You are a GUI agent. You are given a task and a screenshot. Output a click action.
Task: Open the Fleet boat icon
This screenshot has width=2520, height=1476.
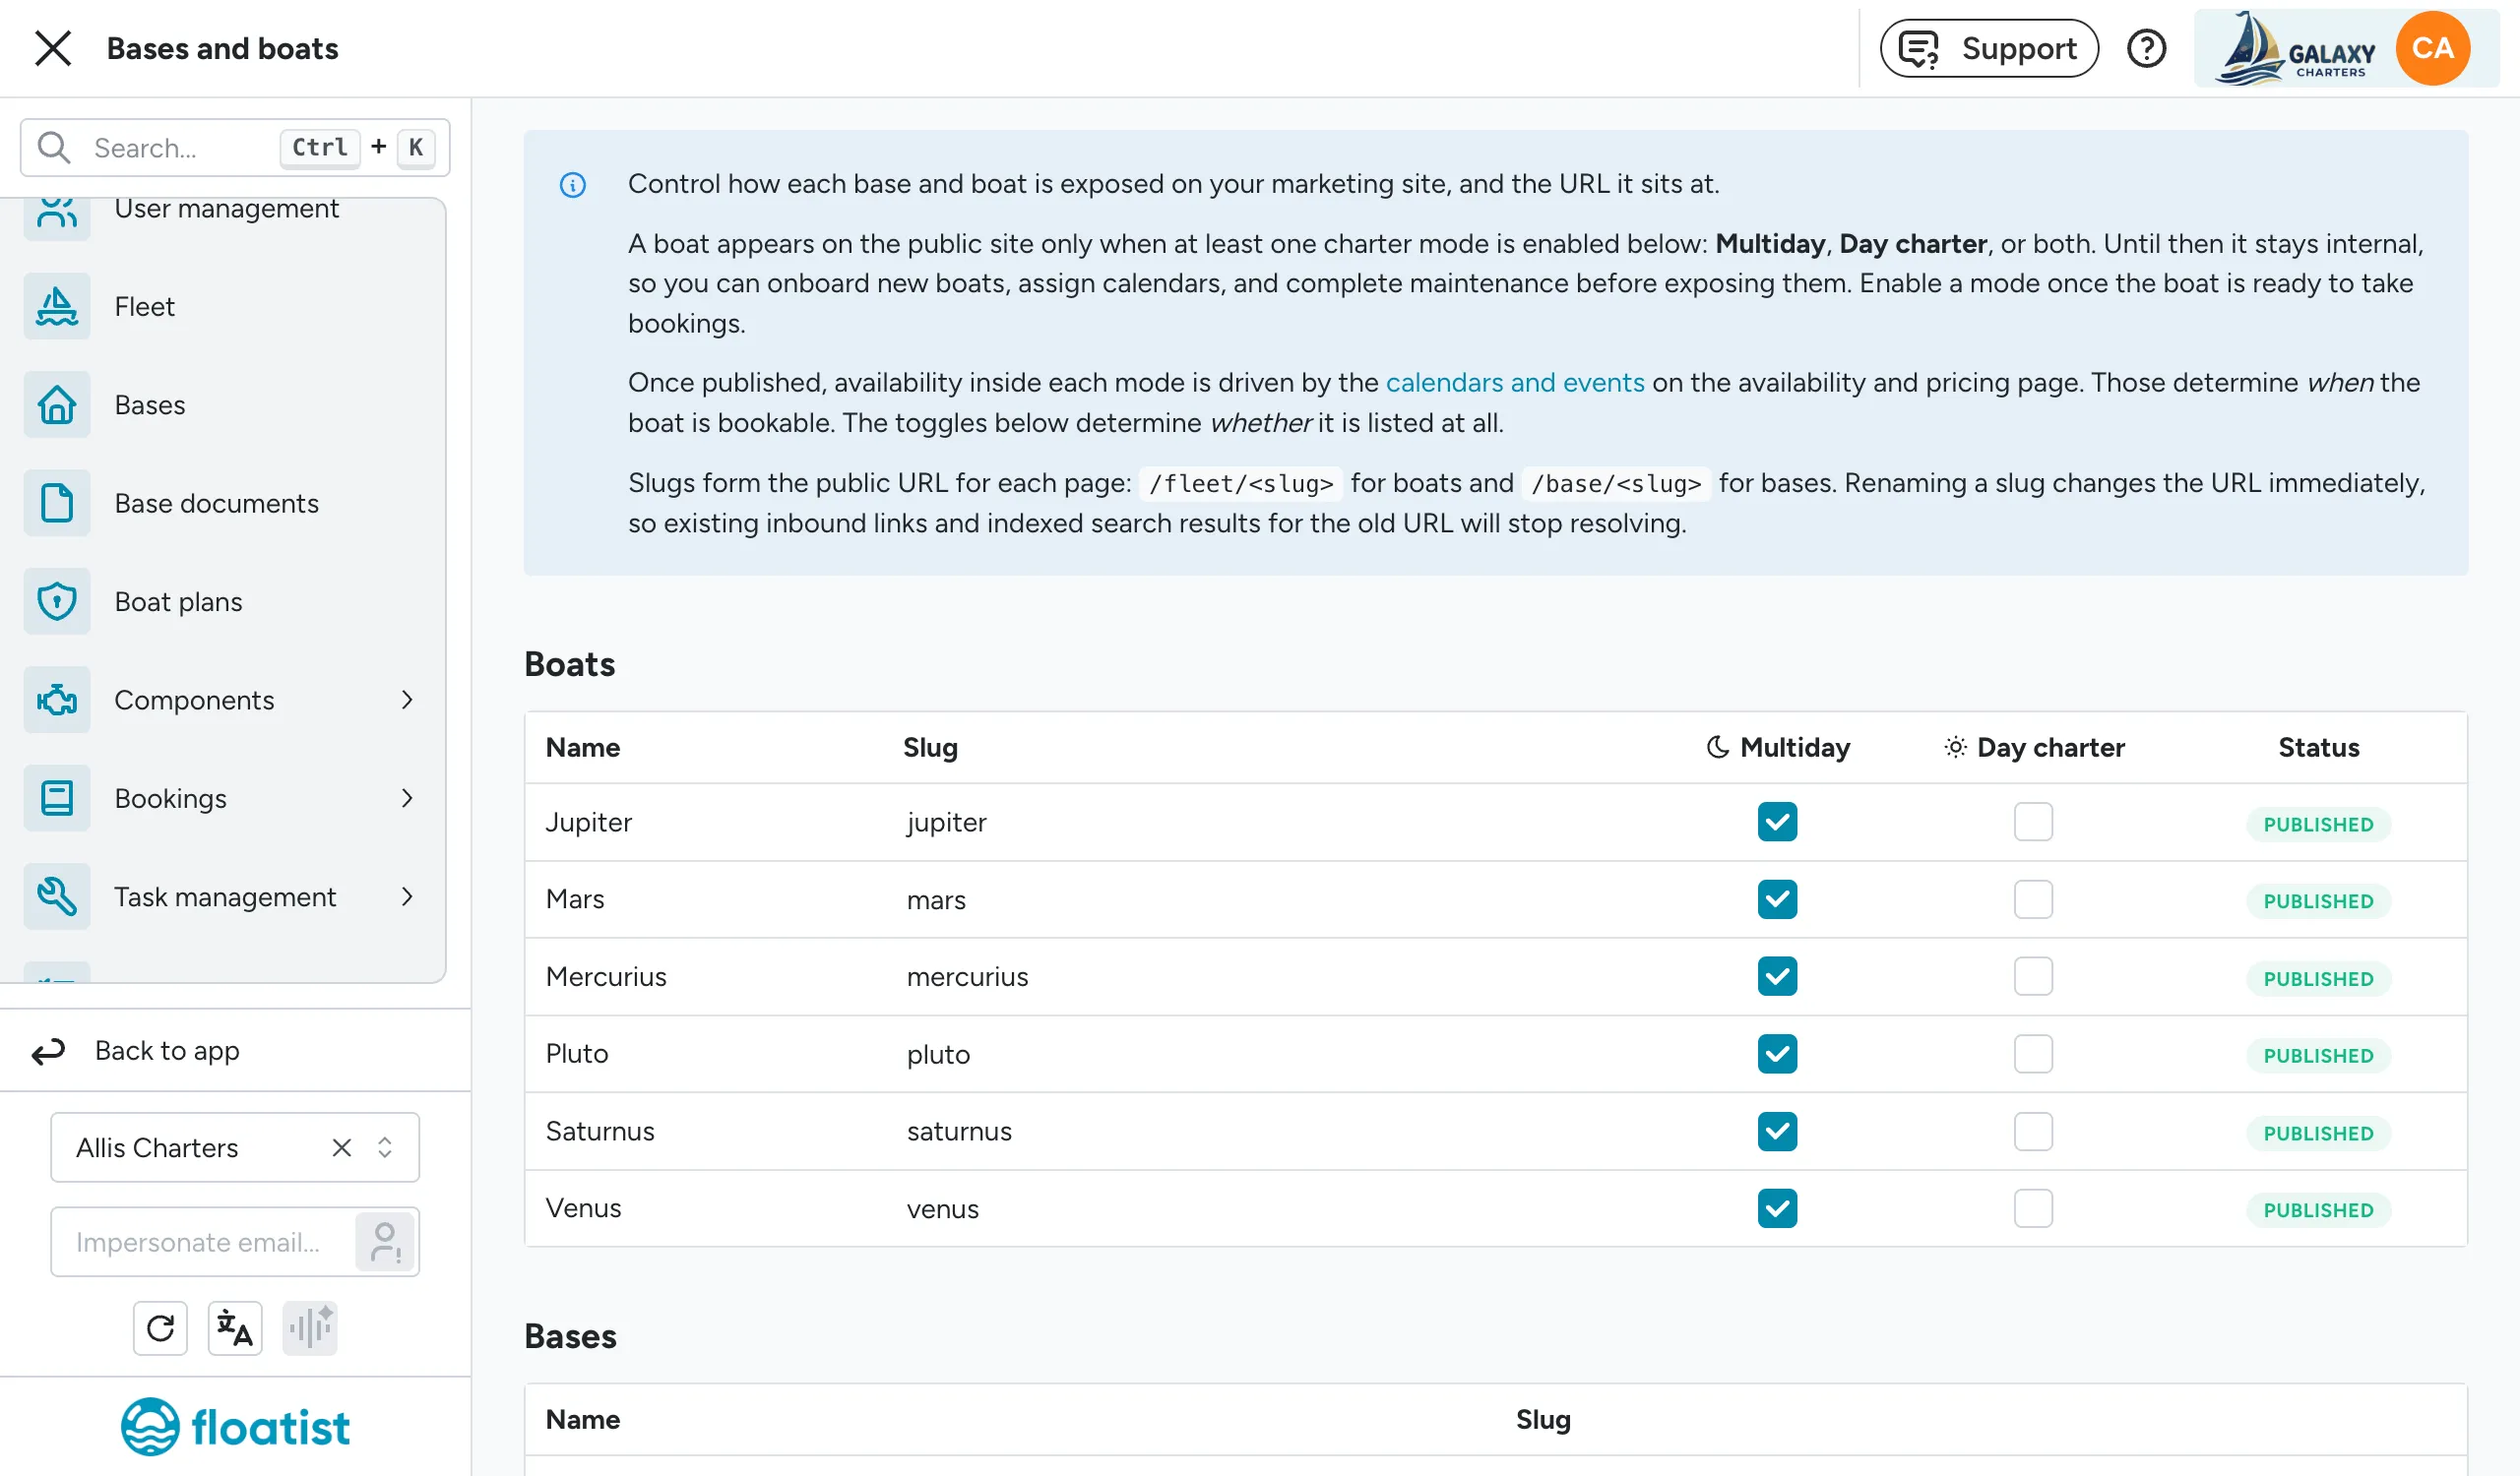point(57,306)
